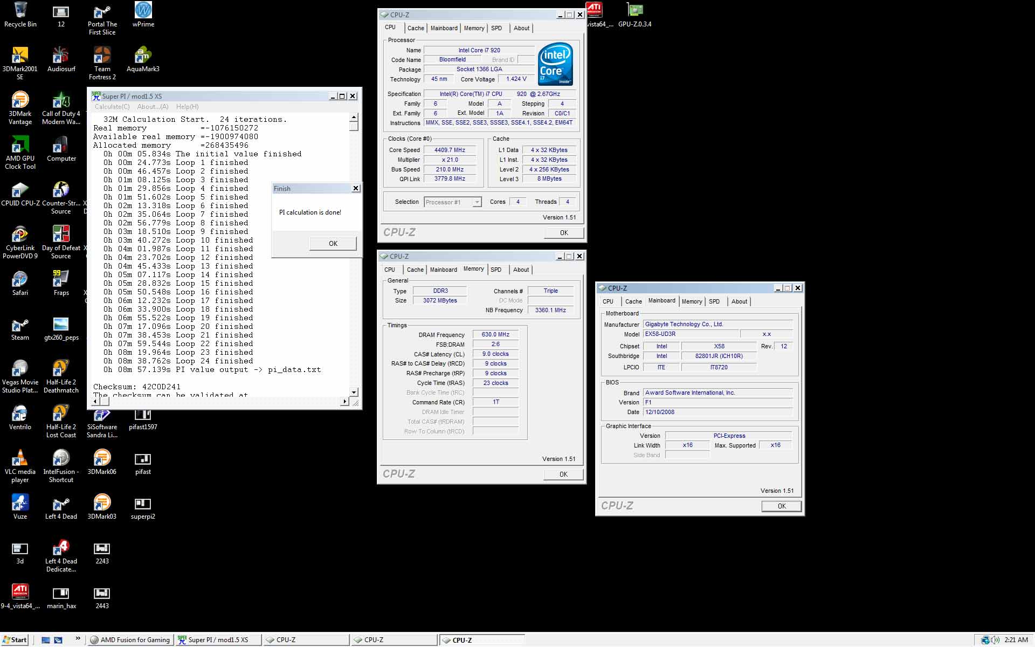Open Calculate menu in Super PI
1035x647 pixels.
[112, 107]
